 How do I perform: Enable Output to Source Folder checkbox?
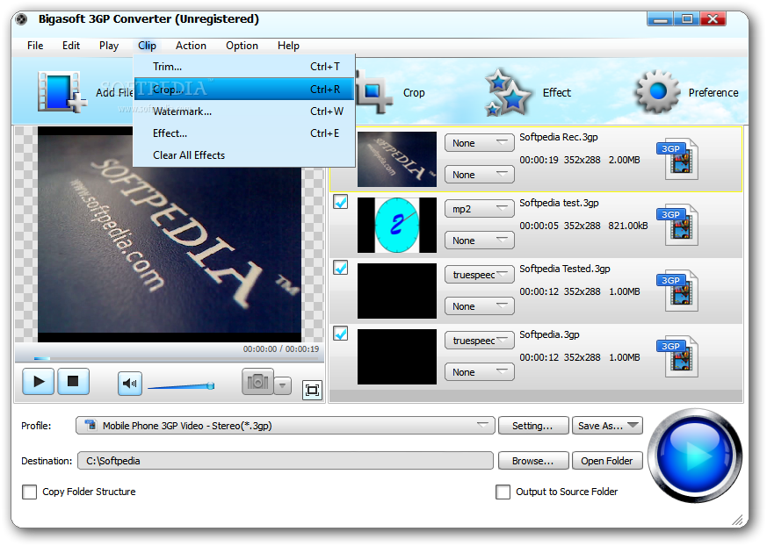point(503,492)
